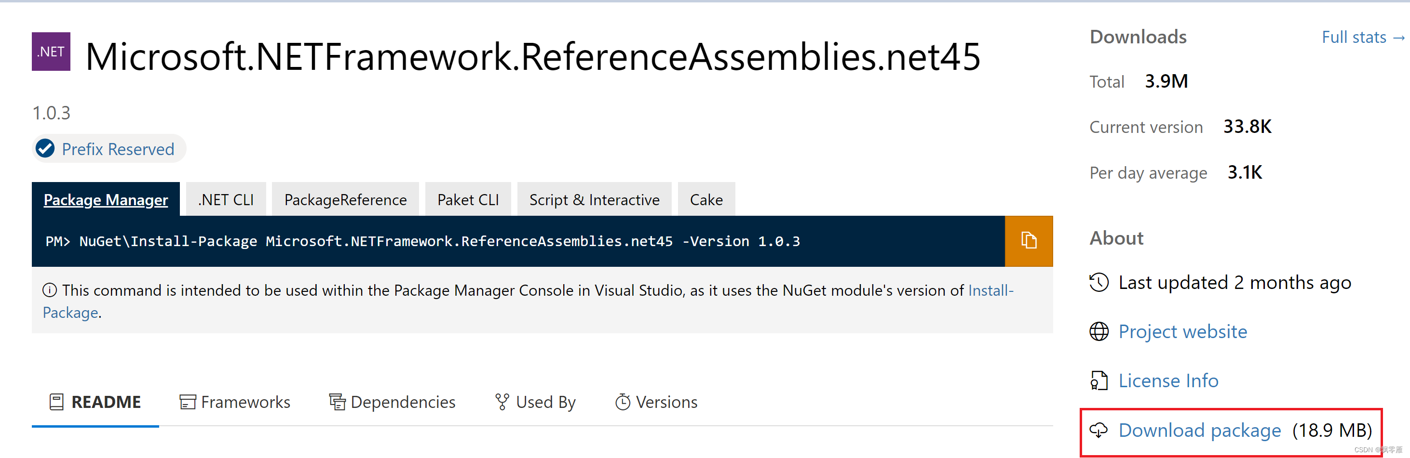Click the purple .NET package logo
This screenshot has width=1410, height=458.
[x=51, y=52]
